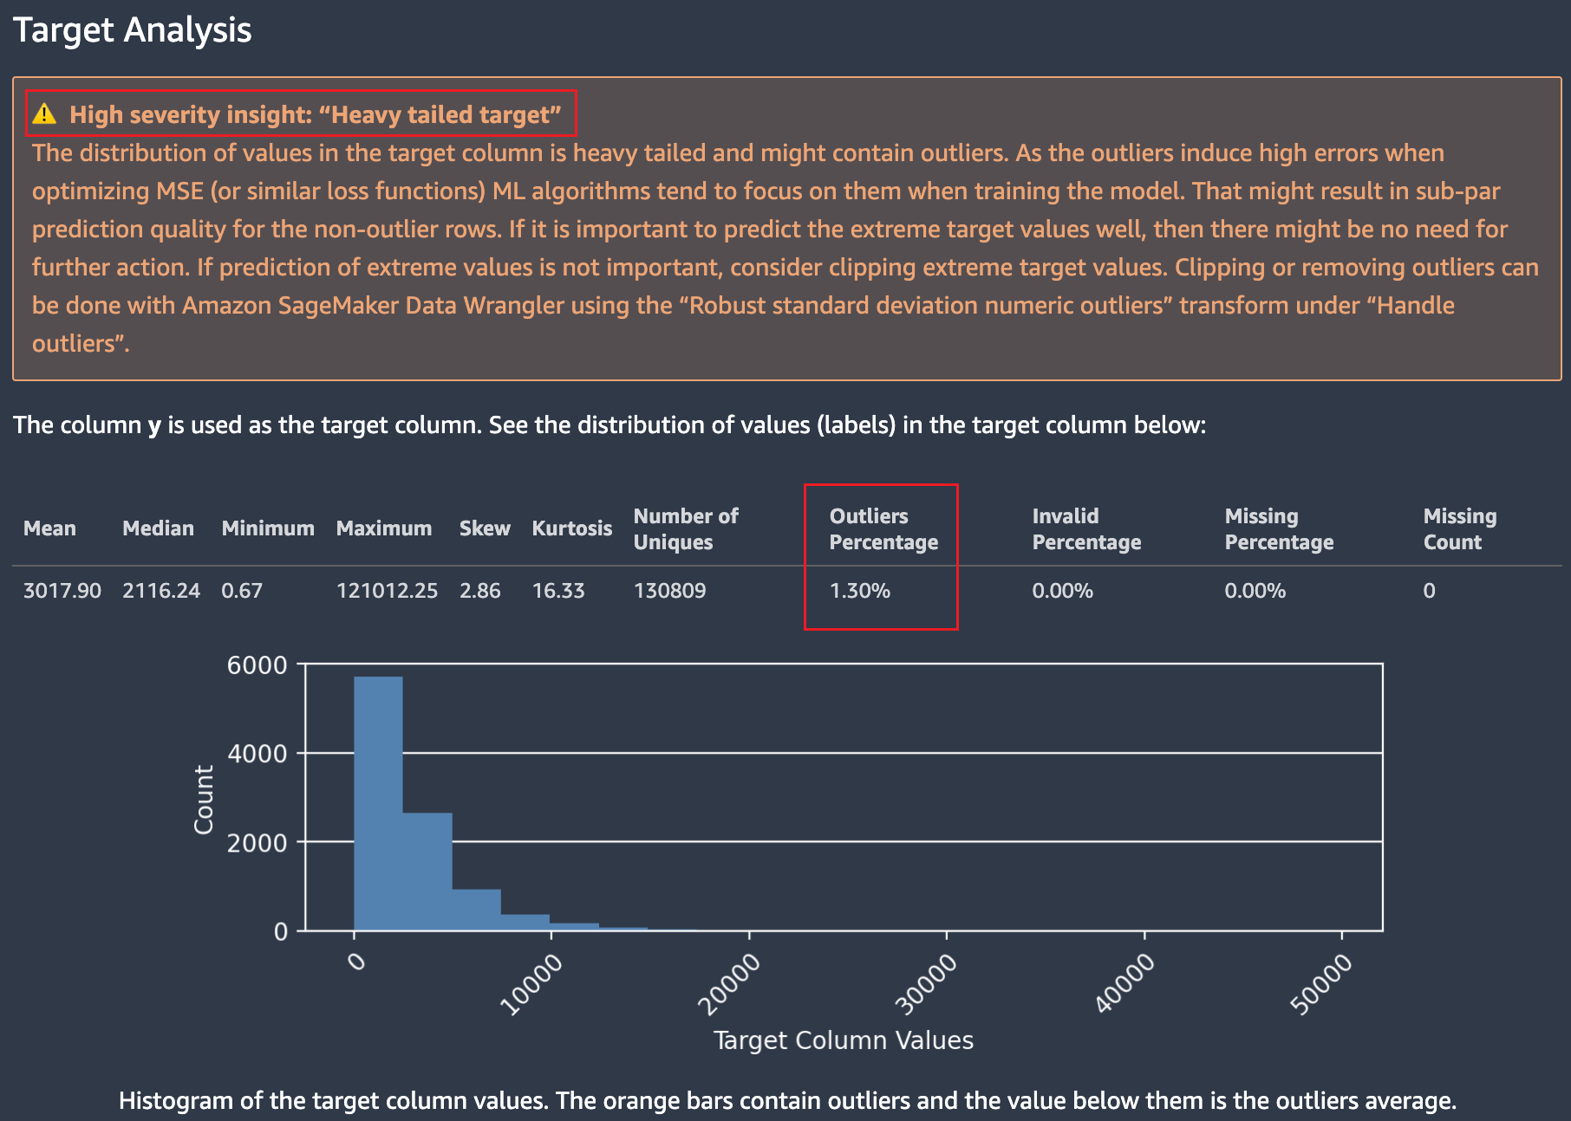Screen dimensions: 1571x1121
Task: Click the Outliers Percentage column header
Action: (x=883, y=528)
